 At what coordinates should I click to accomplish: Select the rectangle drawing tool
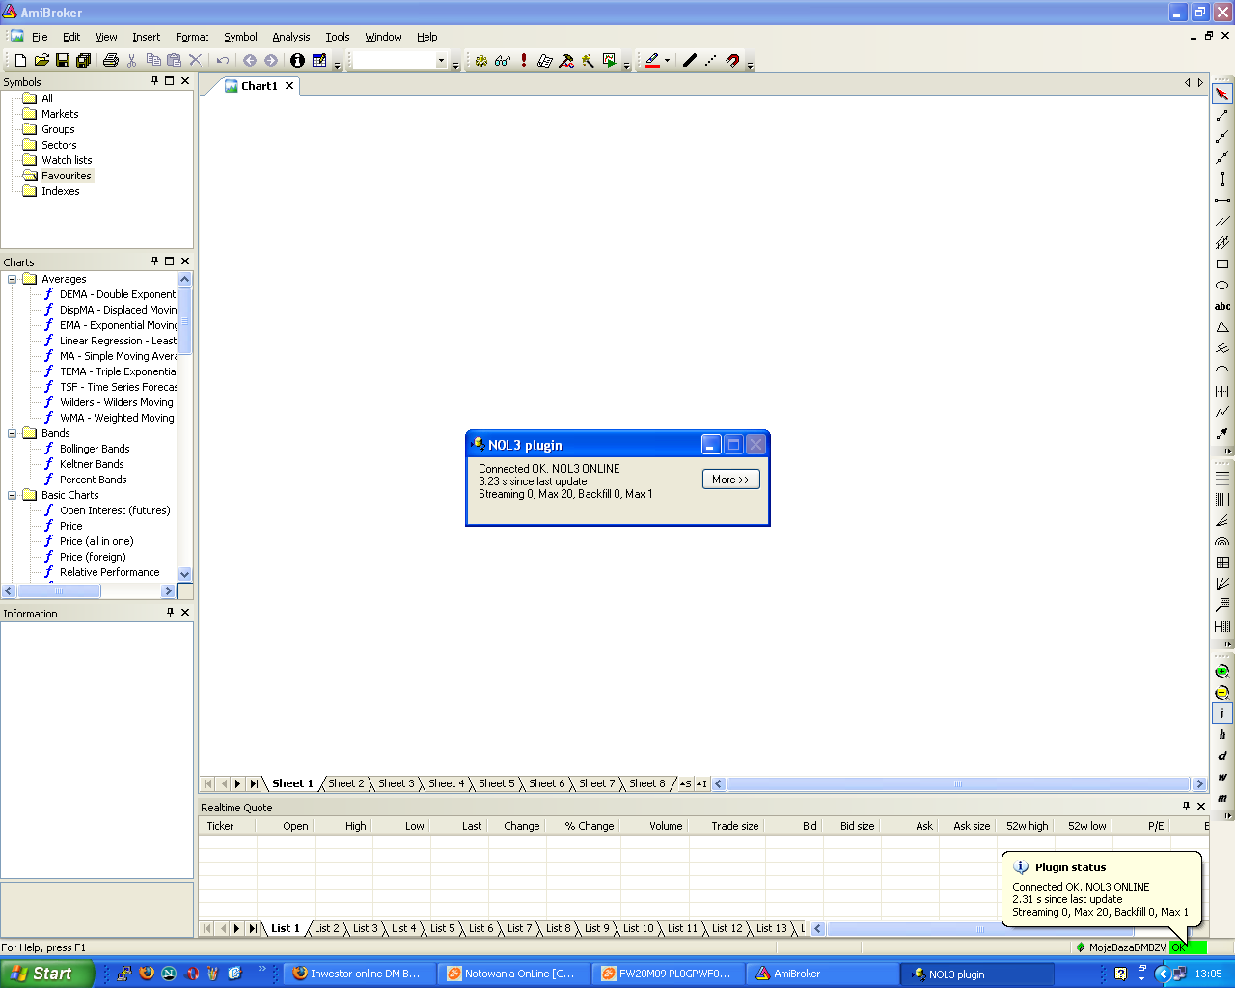point(1222,263)
